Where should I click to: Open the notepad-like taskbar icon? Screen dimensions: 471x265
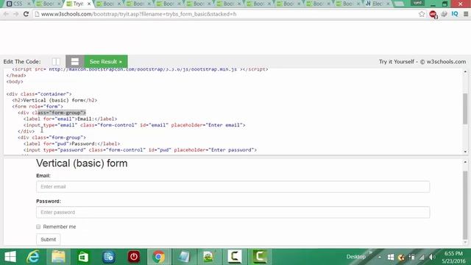click(x=184, y=257)
